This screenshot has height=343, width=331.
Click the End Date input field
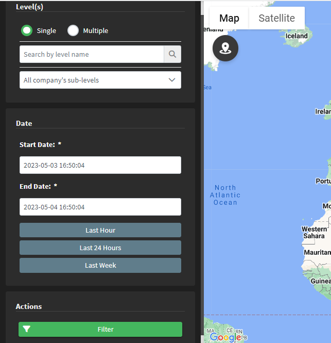pyautogui.click(x=100, y=207)
